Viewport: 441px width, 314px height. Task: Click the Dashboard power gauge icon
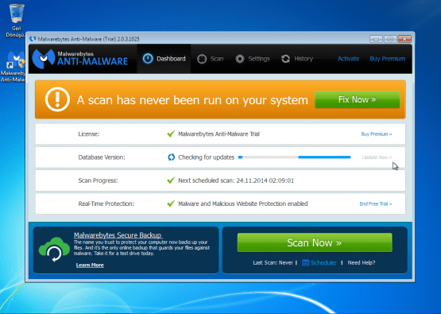coord(148,59)
